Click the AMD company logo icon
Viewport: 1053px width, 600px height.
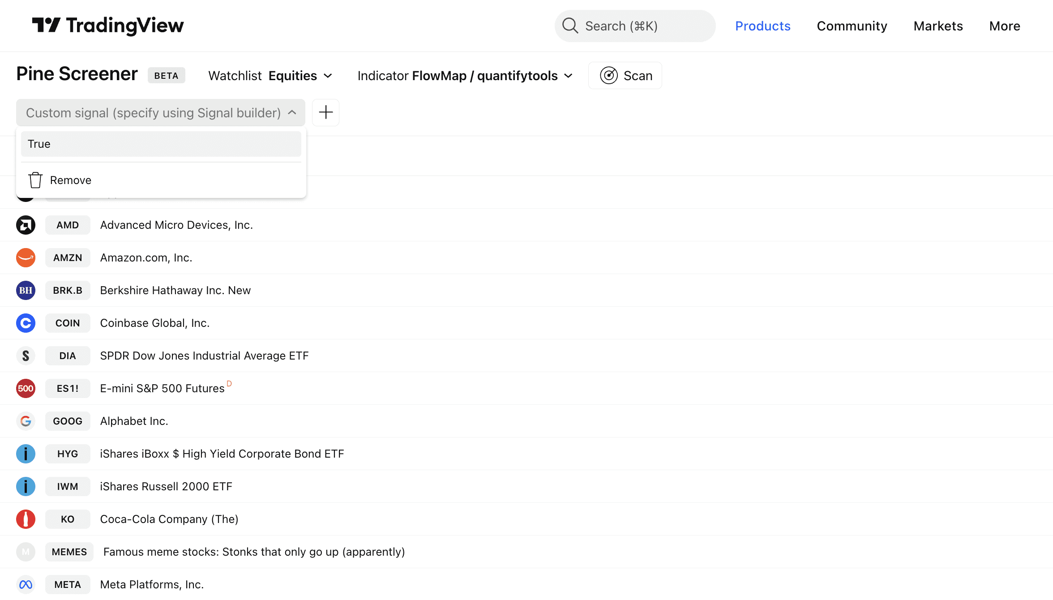tap(26, 225)
